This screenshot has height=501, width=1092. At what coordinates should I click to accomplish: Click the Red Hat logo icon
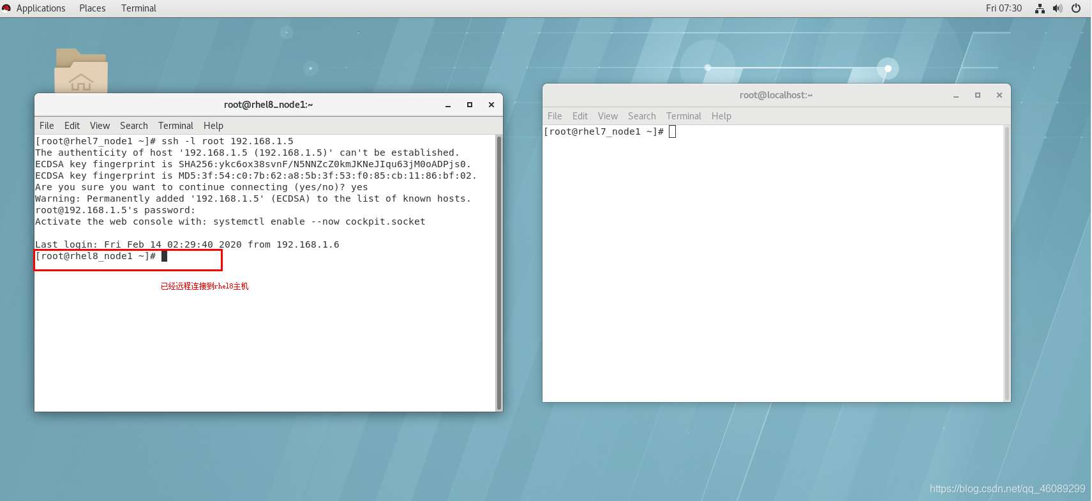point(6,8)
